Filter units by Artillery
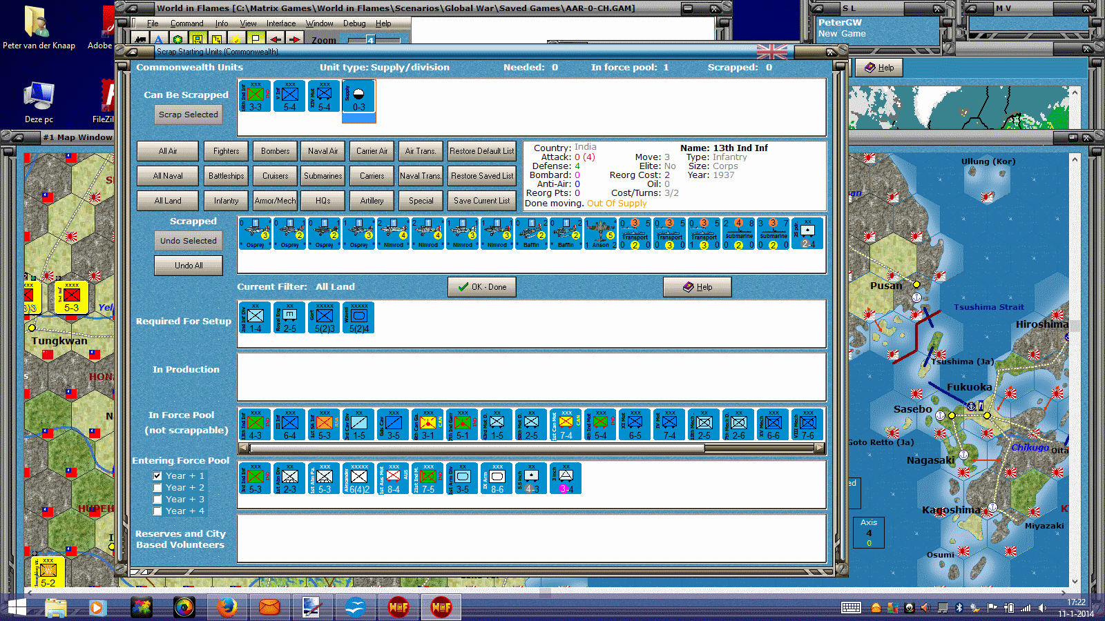1105x621 pixels. (372, 201)
